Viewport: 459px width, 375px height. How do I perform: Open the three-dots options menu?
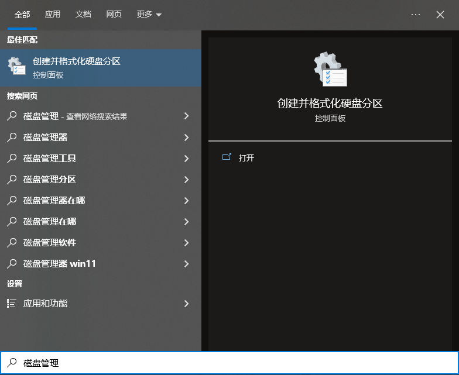tap(416, 14)
